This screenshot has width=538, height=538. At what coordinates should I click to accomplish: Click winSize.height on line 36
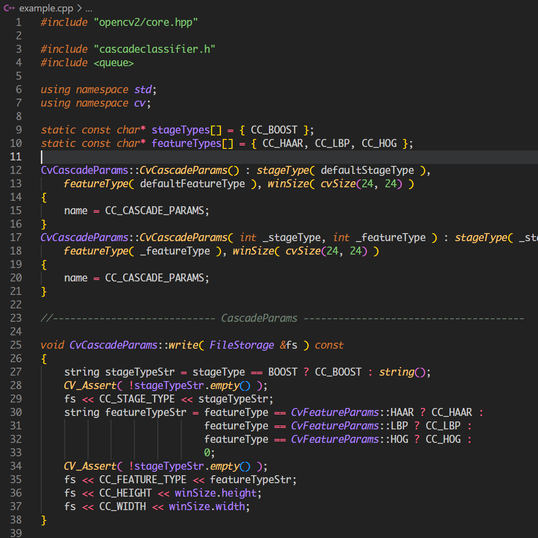click(x=216, y=493)
